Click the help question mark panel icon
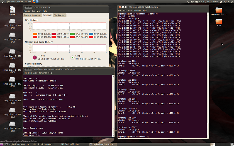Image resolution: width=234 pixels, height=146 pixels. click(37, 2)
